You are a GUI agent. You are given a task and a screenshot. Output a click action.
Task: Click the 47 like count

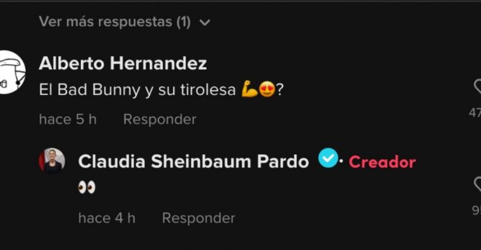(475, 113)
